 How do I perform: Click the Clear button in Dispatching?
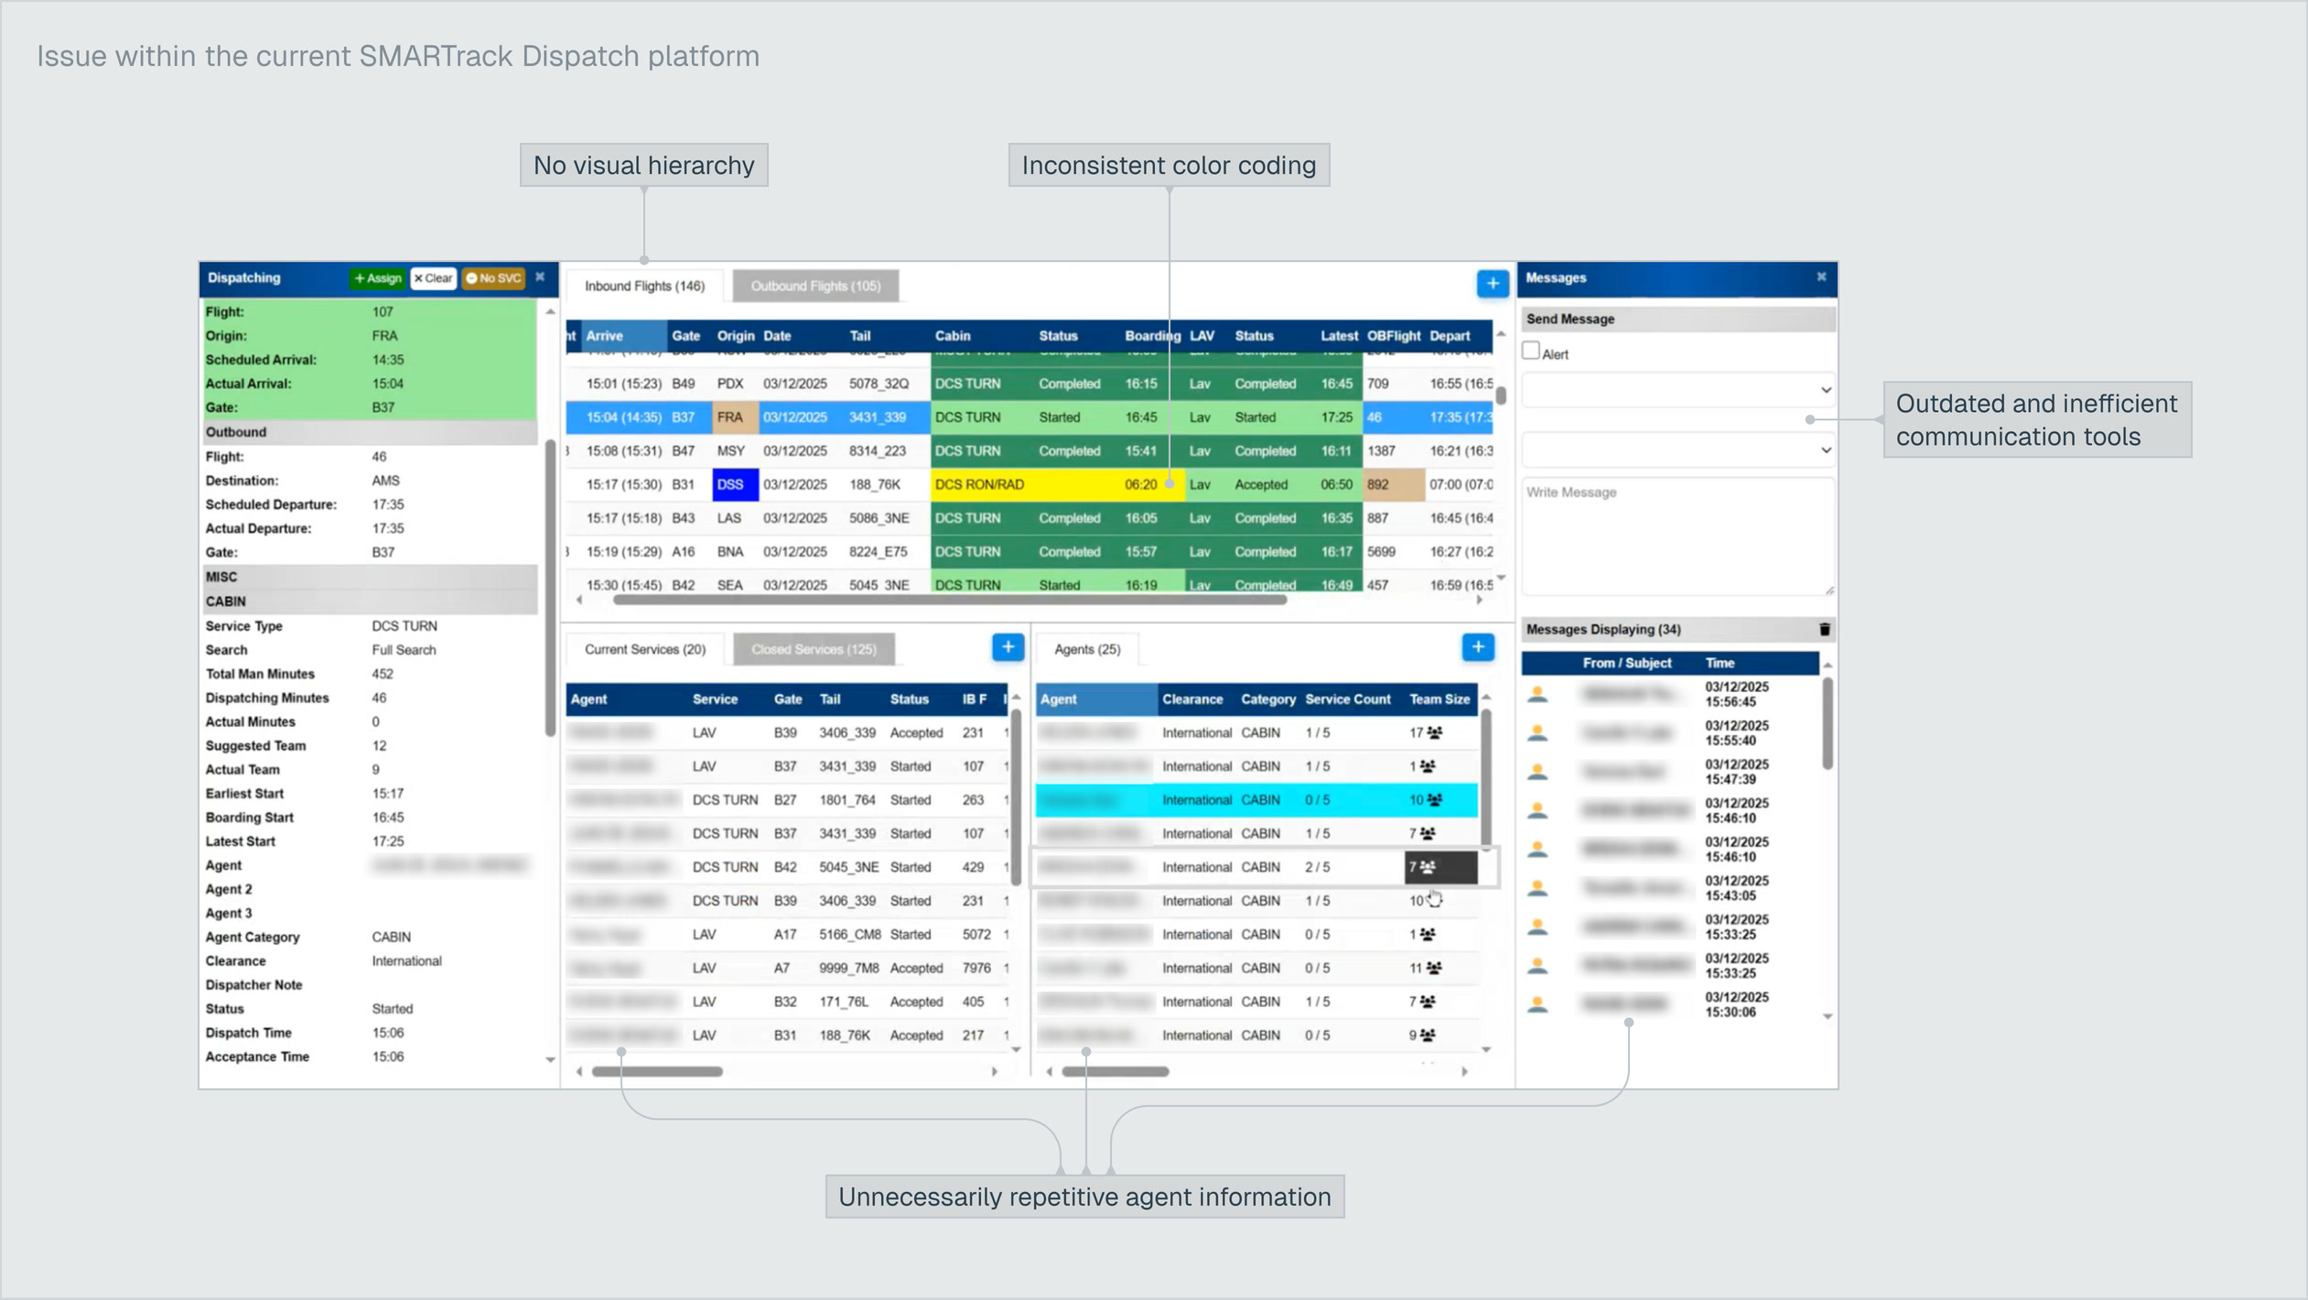433,278
